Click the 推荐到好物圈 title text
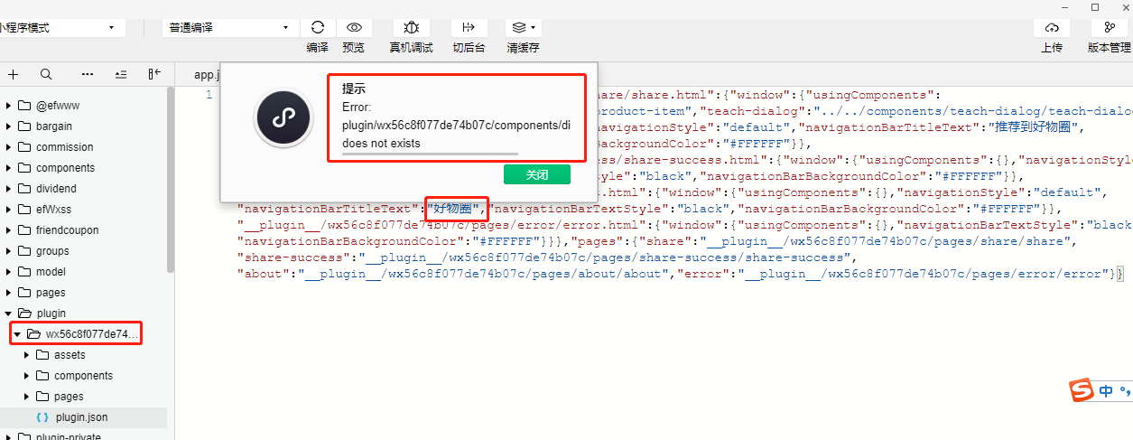 click(1031, 127)
